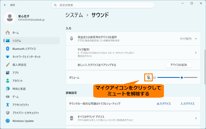Click the microphone icon beside 発話または録音用
The height and width of the screenshot is (129, 206).
[x=72, y=39]
